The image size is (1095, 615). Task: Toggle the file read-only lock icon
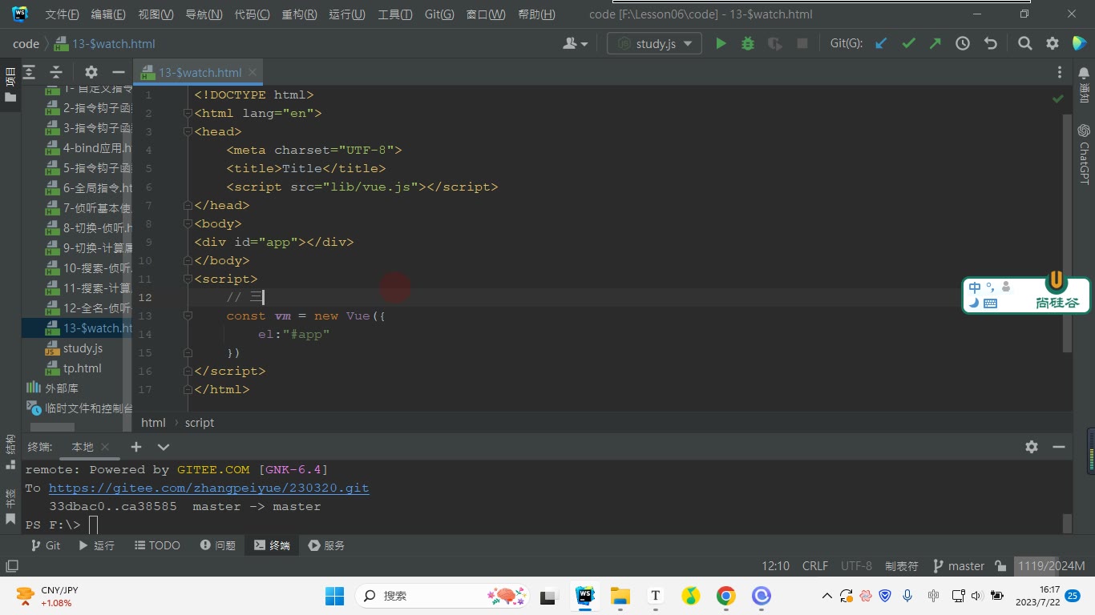[1000, 565]
